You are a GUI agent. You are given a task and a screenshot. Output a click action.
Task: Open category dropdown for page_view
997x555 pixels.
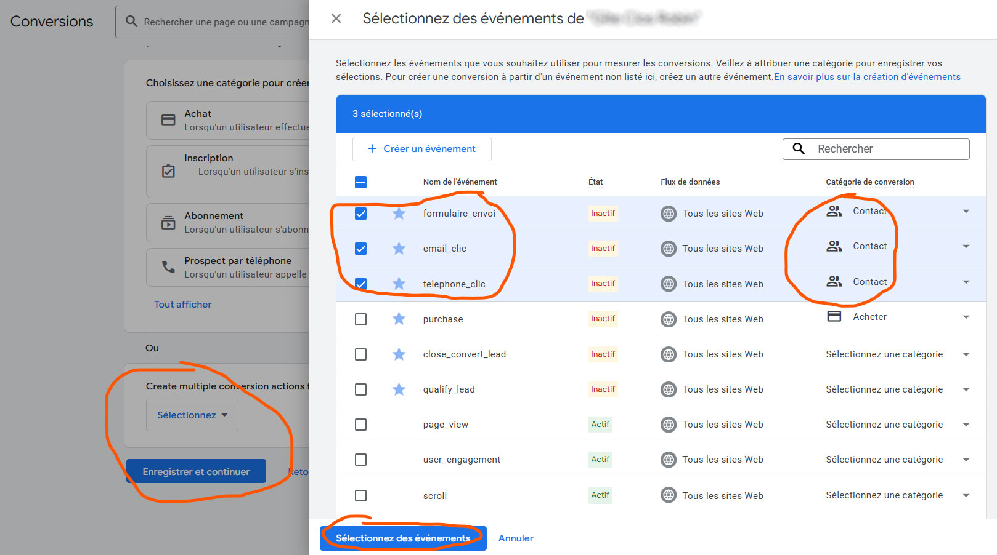(x=966, y=425)
